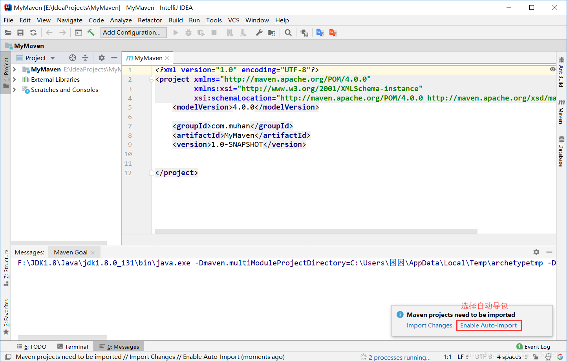Toggle the 2: Favorites side tool window

(x=6, y=317)
